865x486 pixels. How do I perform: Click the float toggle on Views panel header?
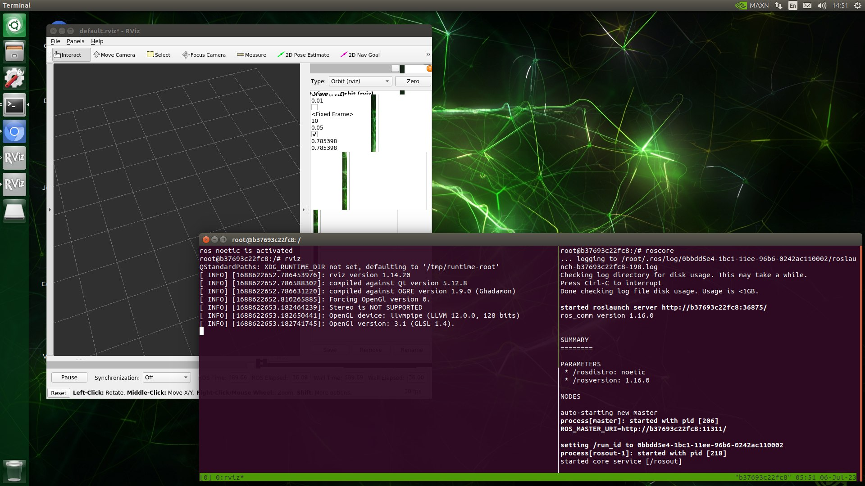395,68
